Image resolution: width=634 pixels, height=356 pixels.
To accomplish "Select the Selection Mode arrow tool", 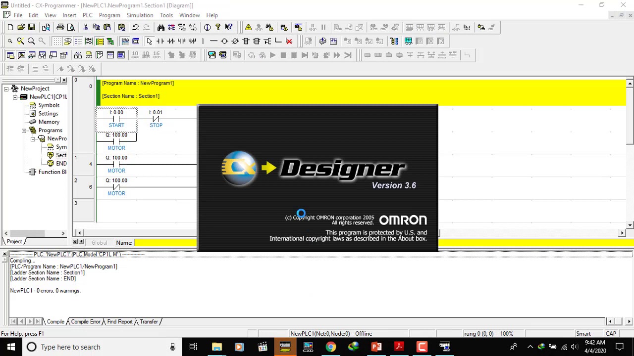I will coord(149,41).
